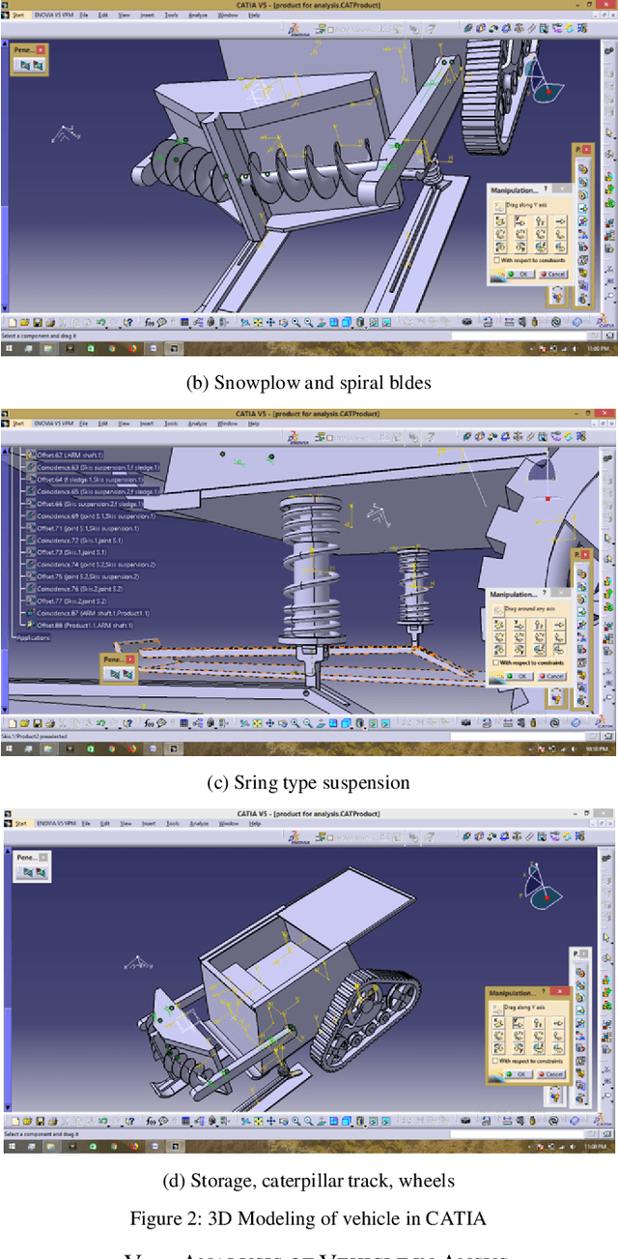Click the Fit All In icon in the snowplow view
This screenshot has height=1259, width=618.
point(258,322)
